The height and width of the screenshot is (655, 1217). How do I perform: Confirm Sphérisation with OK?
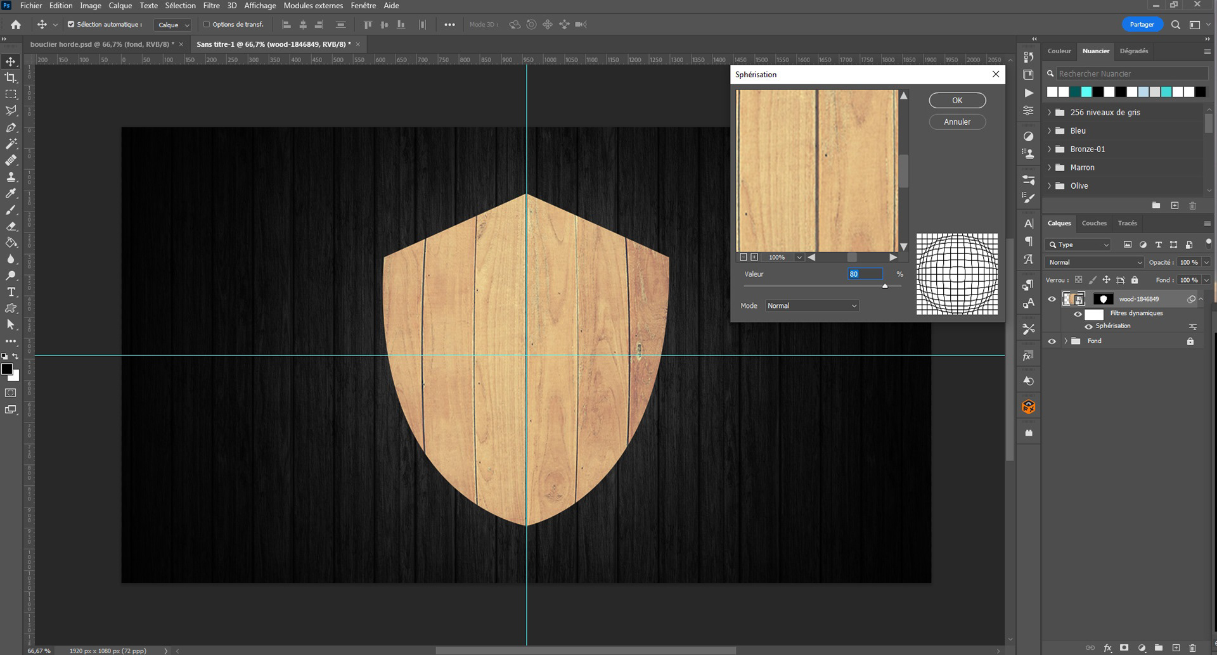tap(957, 101)
